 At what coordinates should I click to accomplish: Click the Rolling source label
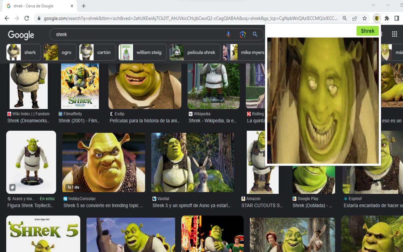[258, 114]
